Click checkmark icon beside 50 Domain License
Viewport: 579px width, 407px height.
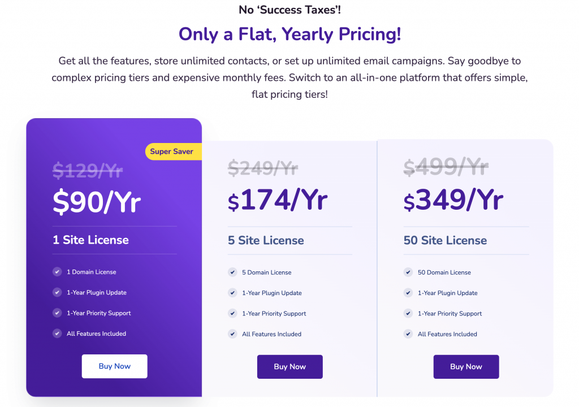click(x=408, y=272)
